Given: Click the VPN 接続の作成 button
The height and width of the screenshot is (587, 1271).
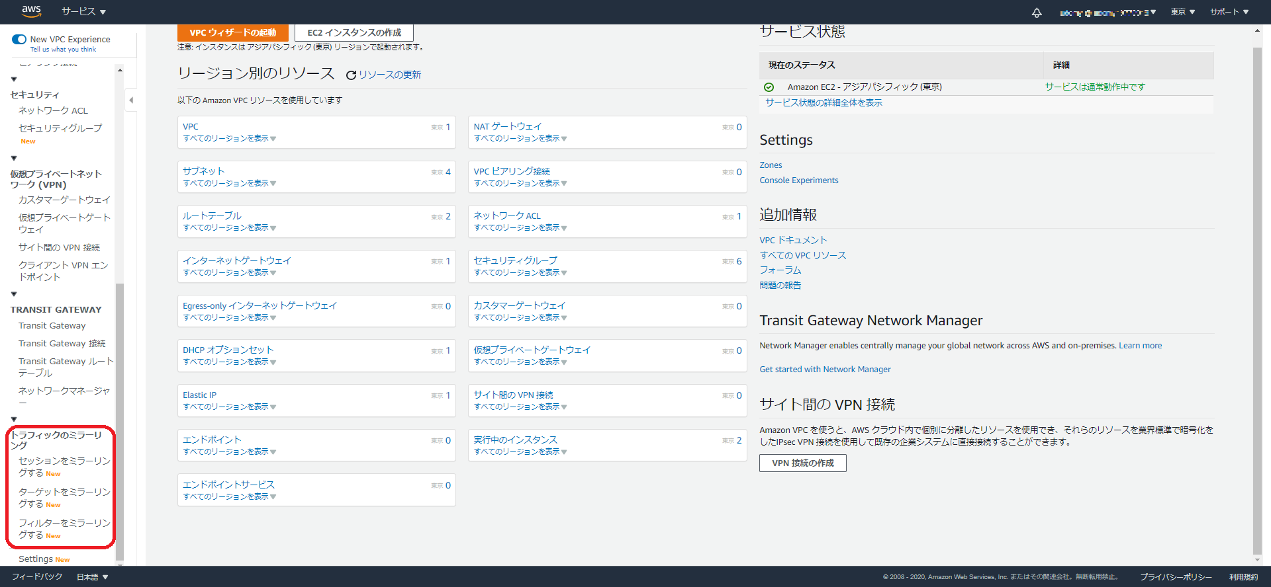Looking at the screenshot, I should click(x=802, y=463).
